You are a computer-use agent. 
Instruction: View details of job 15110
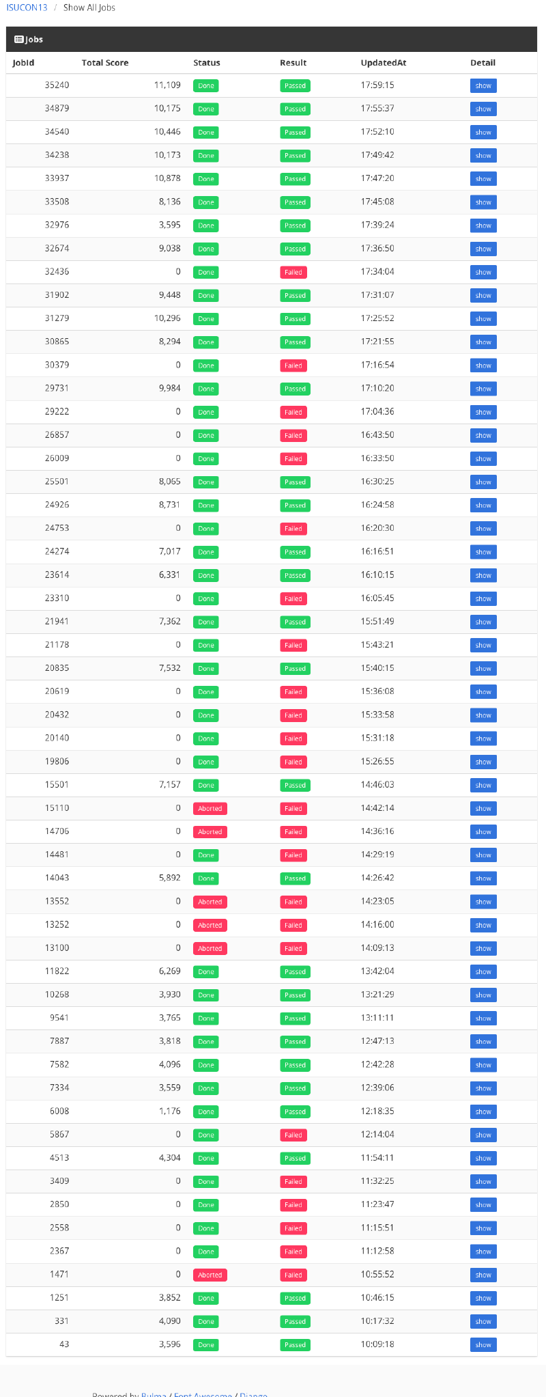tap(483, 809)
